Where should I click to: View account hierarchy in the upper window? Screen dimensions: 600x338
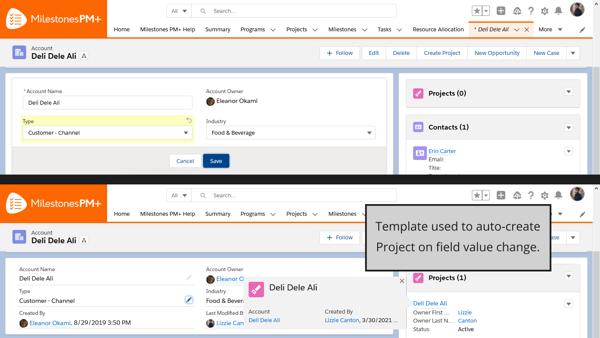tap(84, 56)
